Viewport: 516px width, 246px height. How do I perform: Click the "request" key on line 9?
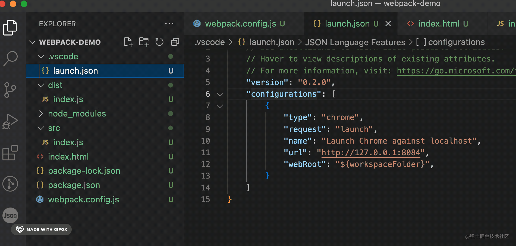[305, 129]
